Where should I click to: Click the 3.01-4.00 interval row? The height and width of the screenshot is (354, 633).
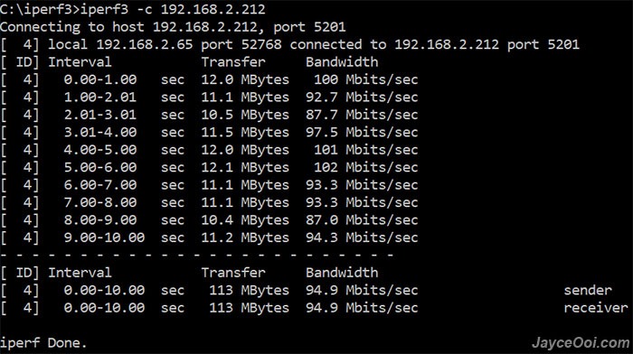pos(209,132)
